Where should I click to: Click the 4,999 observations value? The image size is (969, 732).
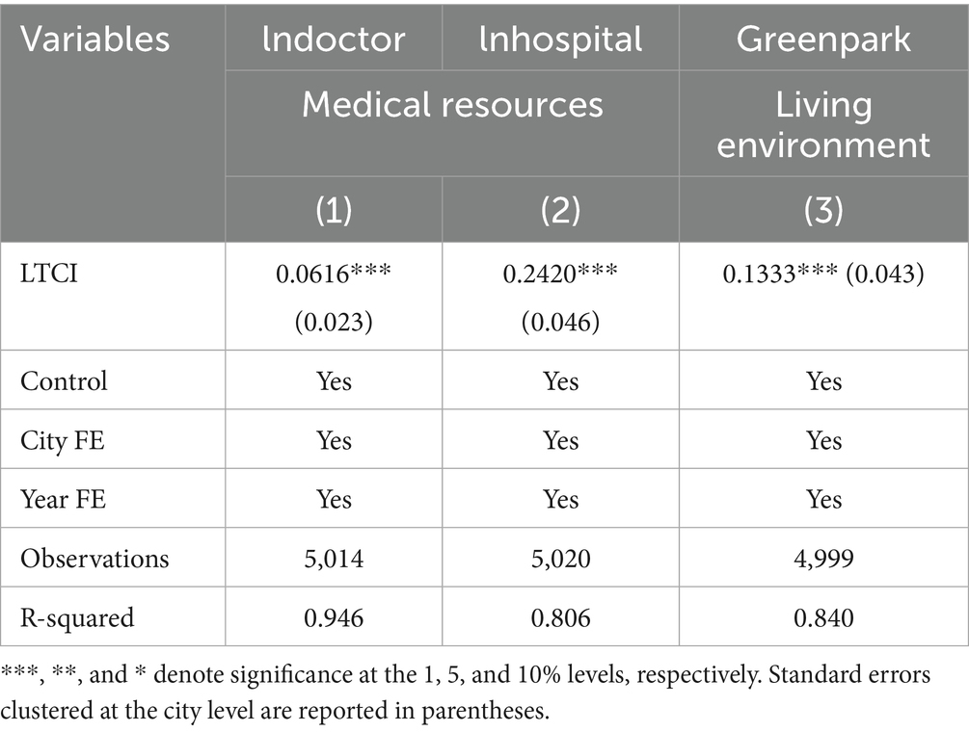(823, 558)
